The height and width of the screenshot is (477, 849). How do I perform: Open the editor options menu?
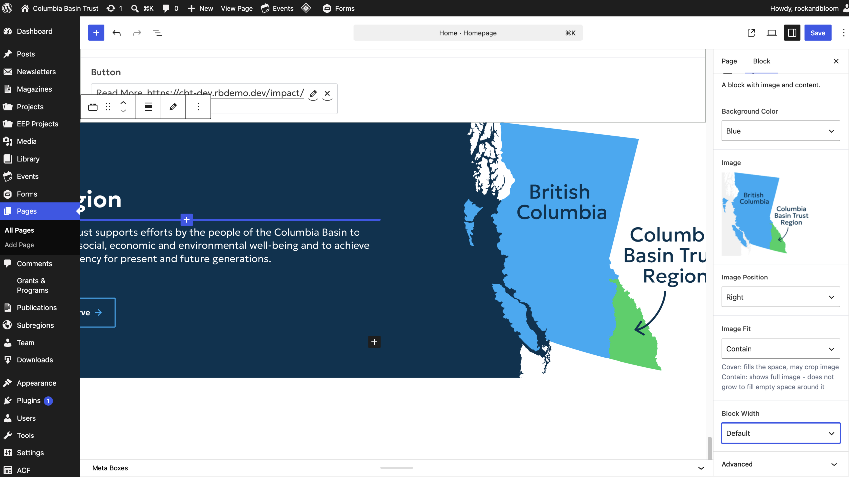[x=844, y=33]
